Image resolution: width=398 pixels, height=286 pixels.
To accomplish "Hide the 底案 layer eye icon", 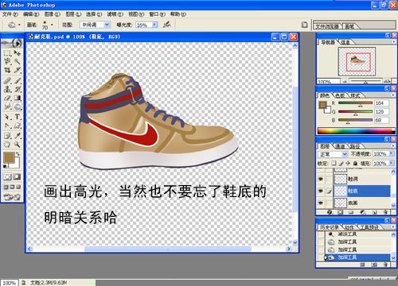I will pos(321,203).
